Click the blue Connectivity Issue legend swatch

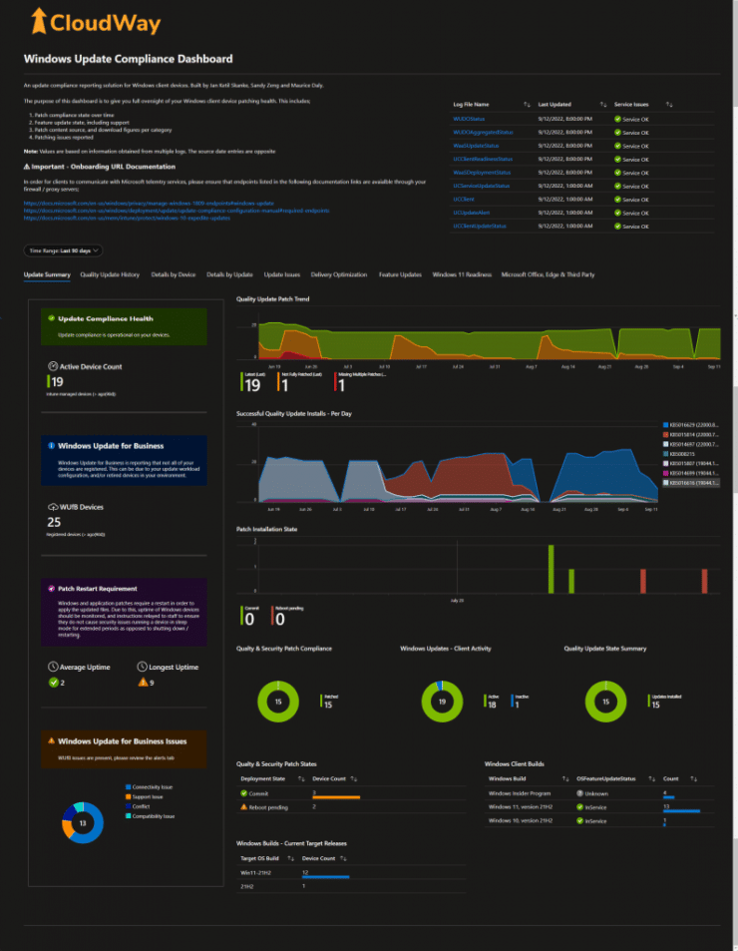tap(129, 786)
